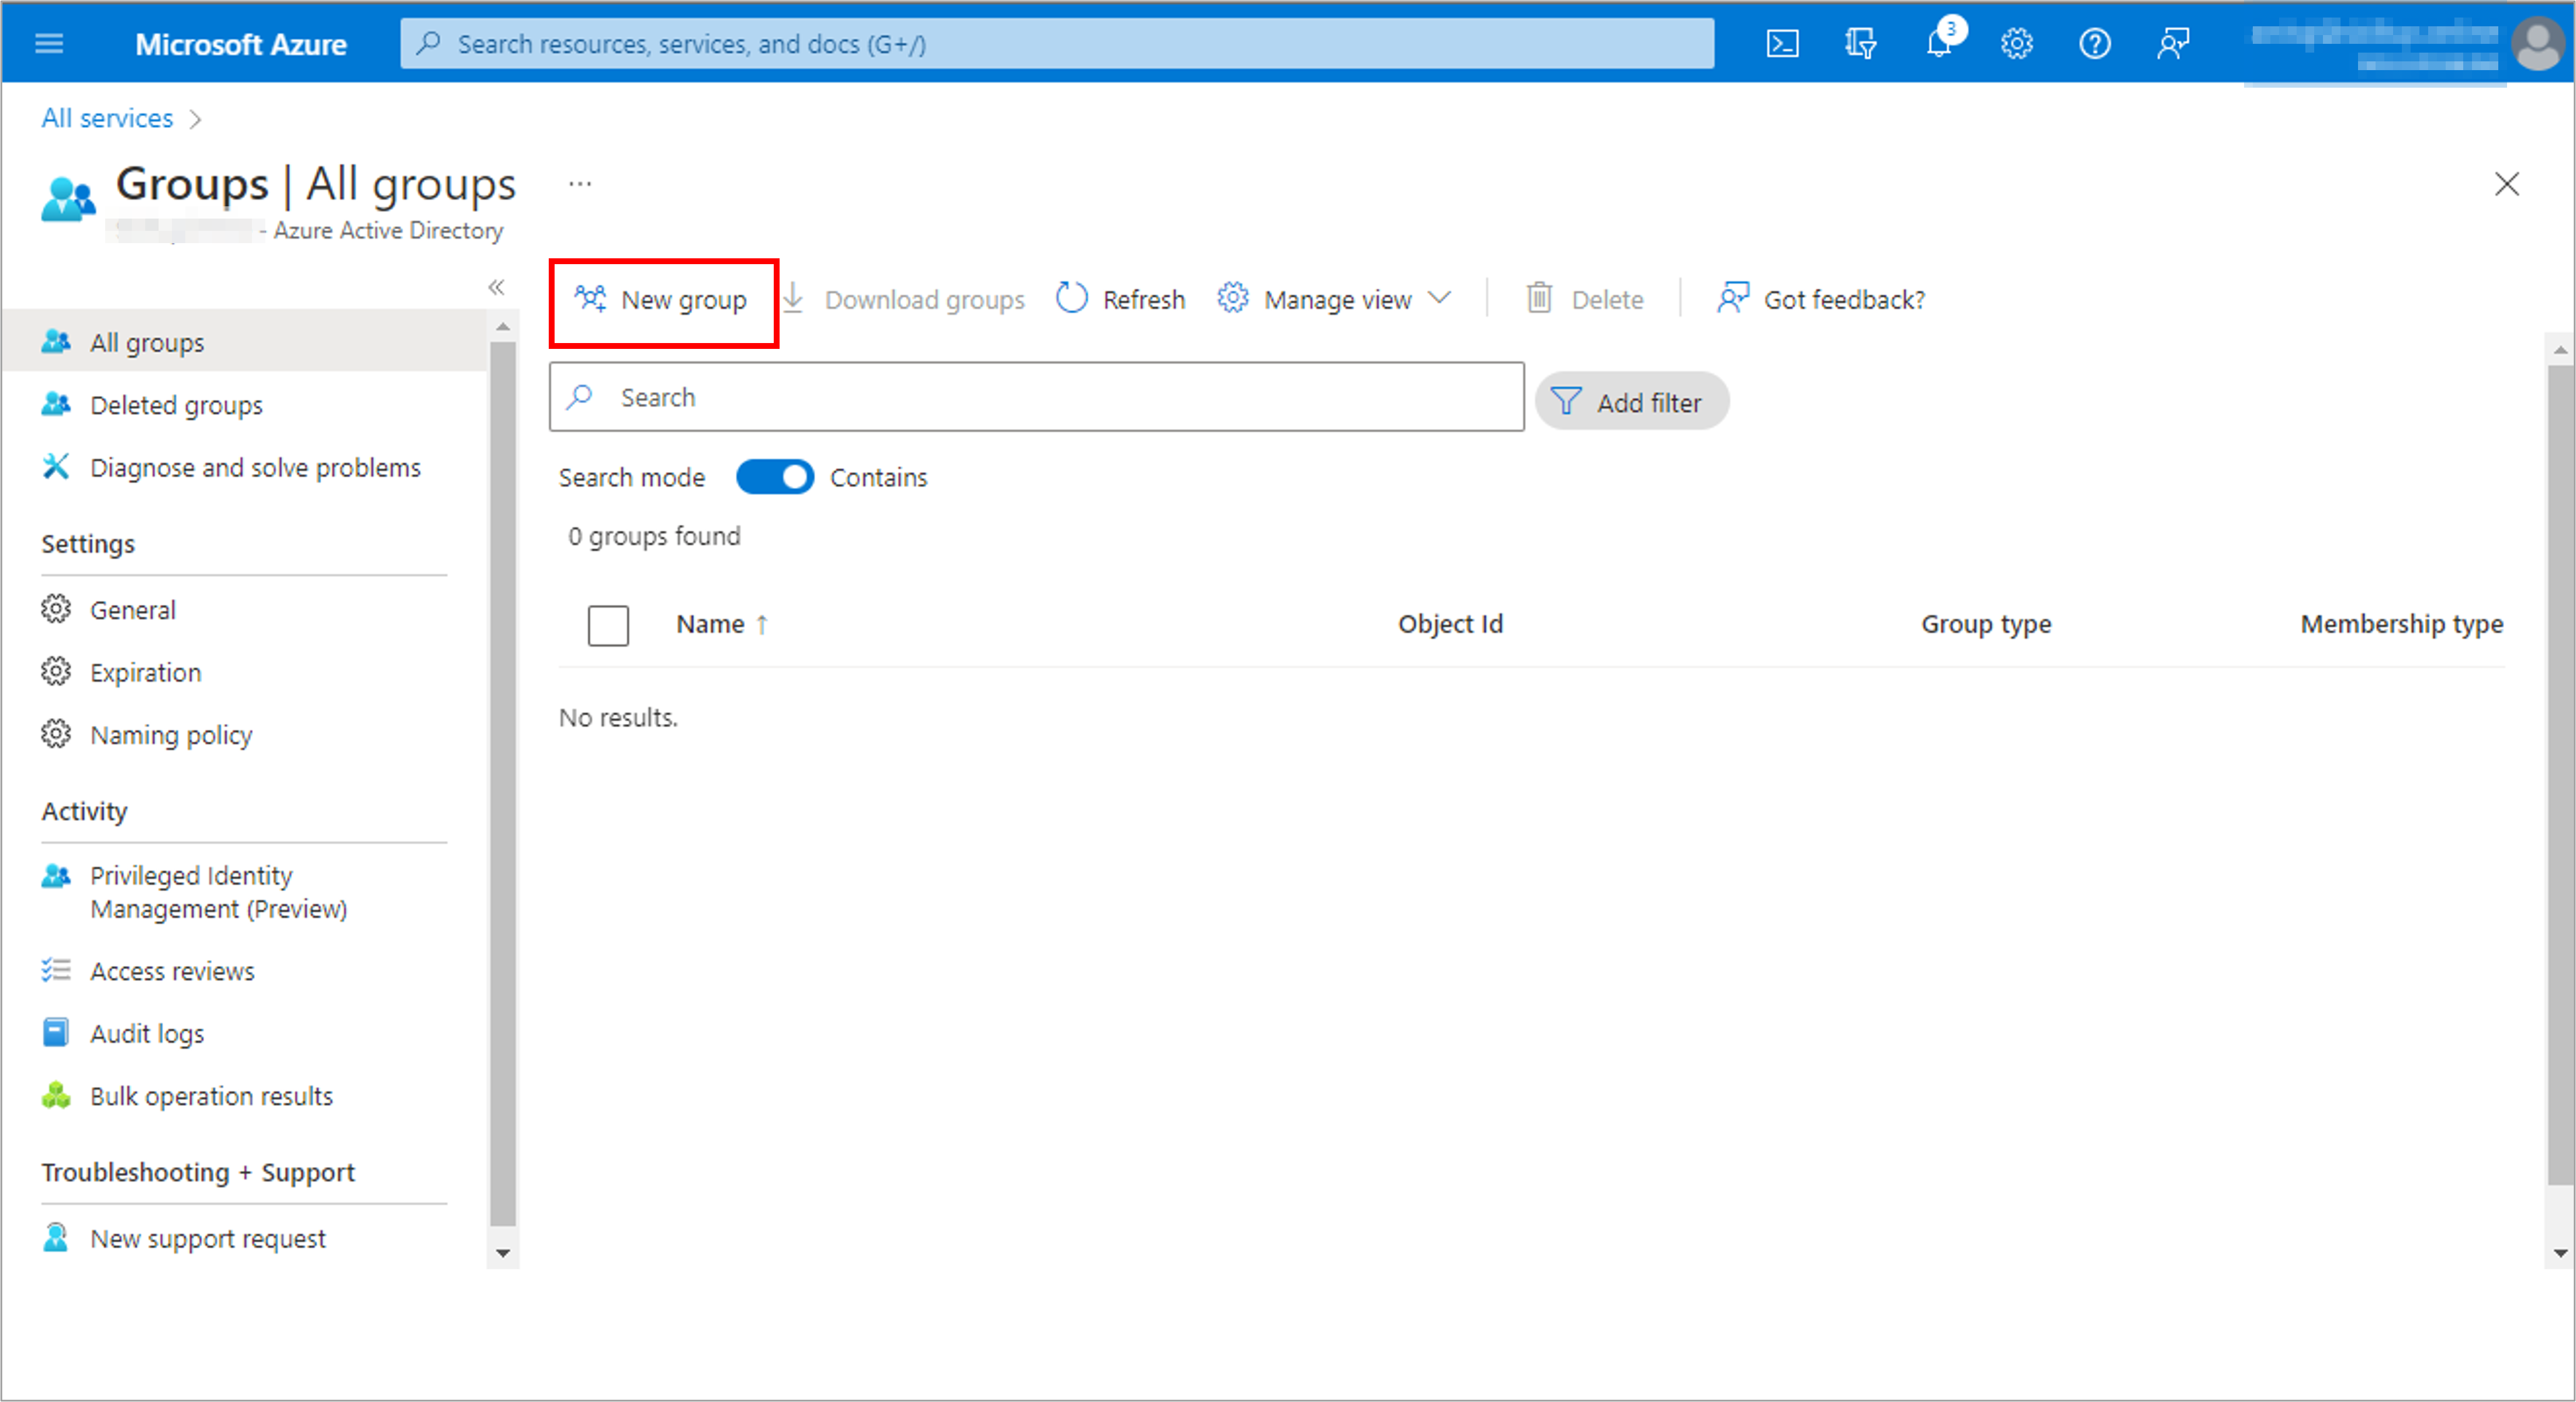Click the All services breadcrumb link
Screen dimensions: 2576x1402
[x=107, y=118]
